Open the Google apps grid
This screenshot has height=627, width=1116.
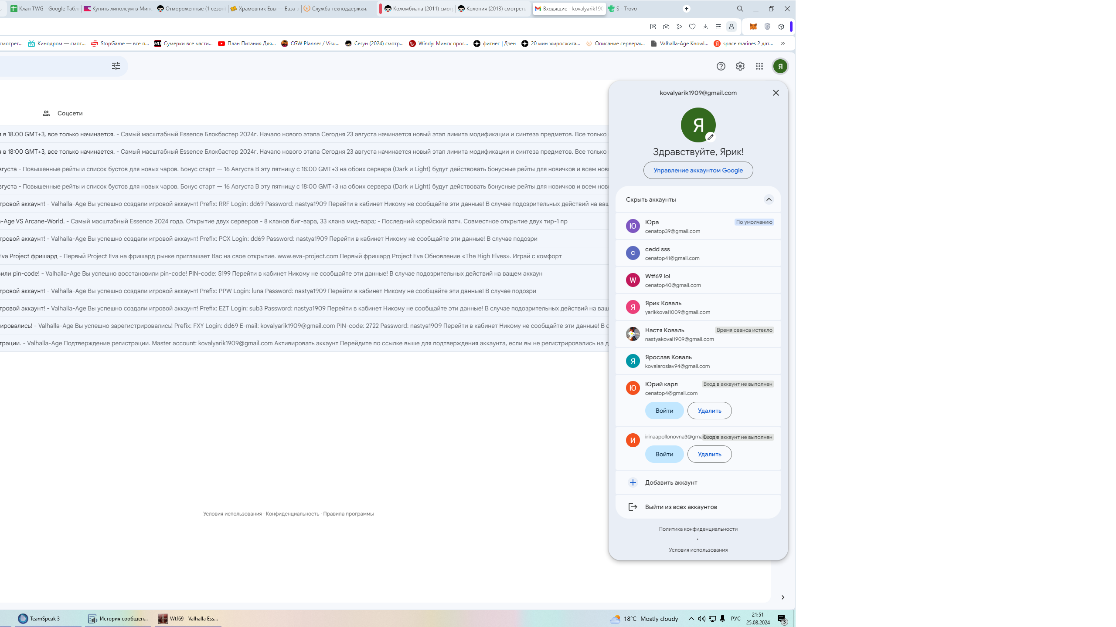click(x=759, y=66)
